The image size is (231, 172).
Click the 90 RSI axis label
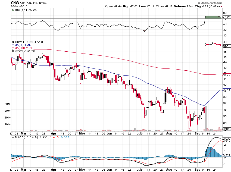[225, 13]
